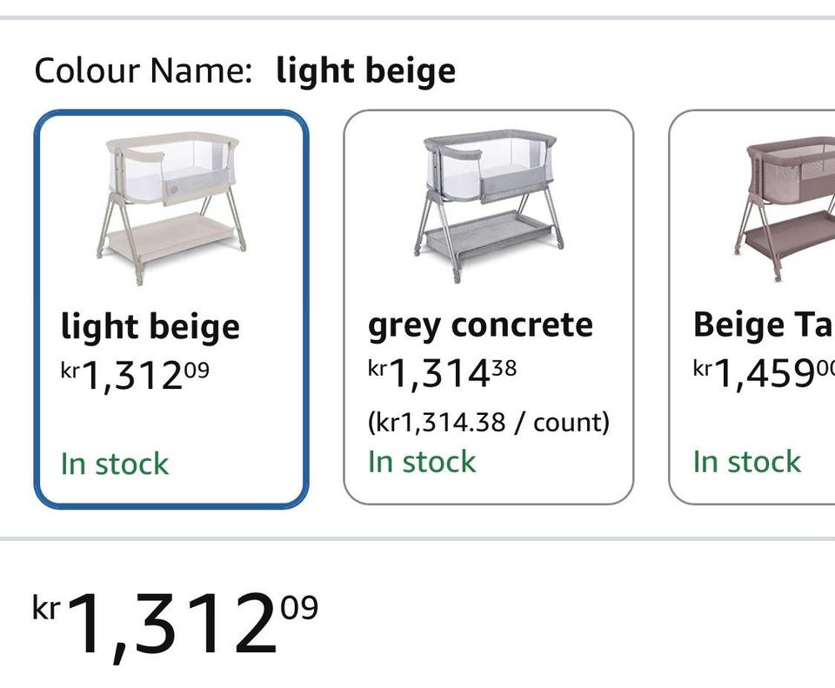Click the grey concrete bassinet thumbnail image
Viewport: 835px width, 688px height.
point(487,206)
